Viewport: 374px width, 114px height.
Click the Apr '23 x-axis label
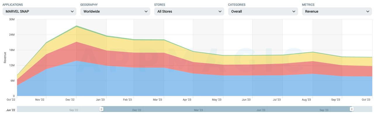pos(187,100)
